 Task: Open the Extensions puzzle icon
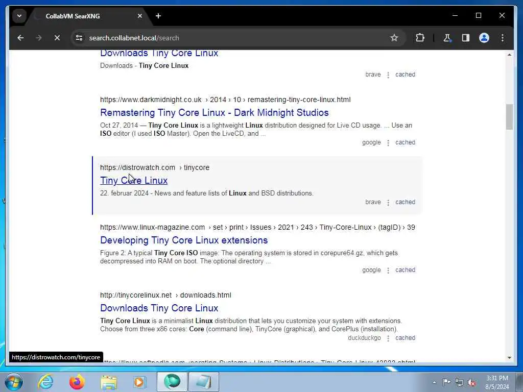tap(420, 38)
